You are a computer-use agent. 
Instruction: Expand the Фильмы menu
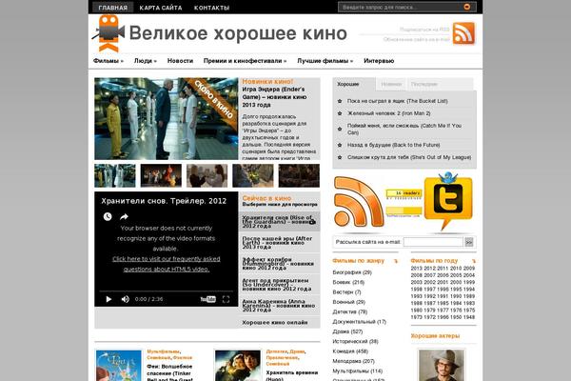coord(108,61)
